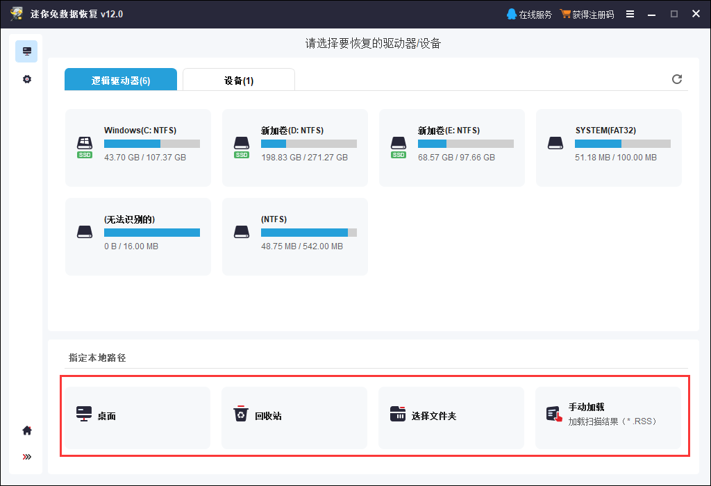711x486 pixels.
Task: Close the data recovery window
Action: point(696,14)
